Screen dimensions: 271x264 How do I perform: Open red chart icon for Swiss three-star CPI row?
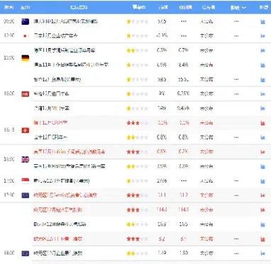coord(262,123)
